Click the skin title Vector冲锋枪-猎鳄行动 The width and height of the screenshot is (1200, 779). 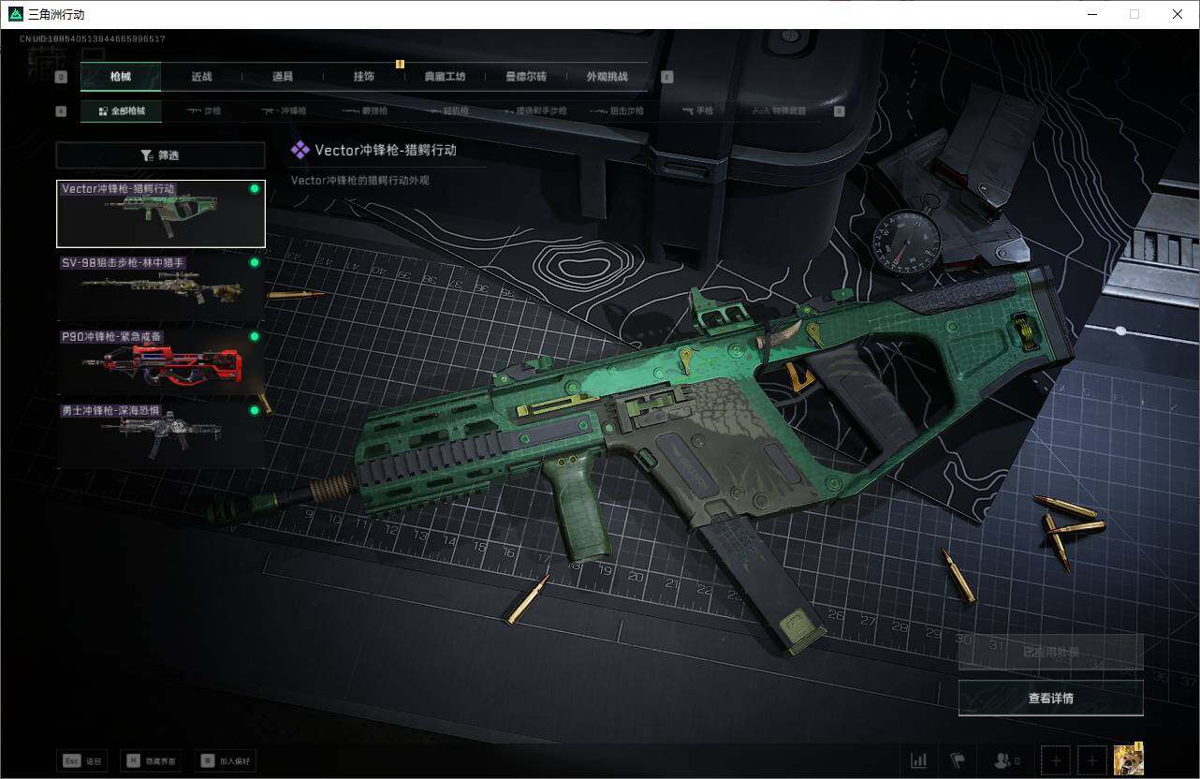point(386,150)
